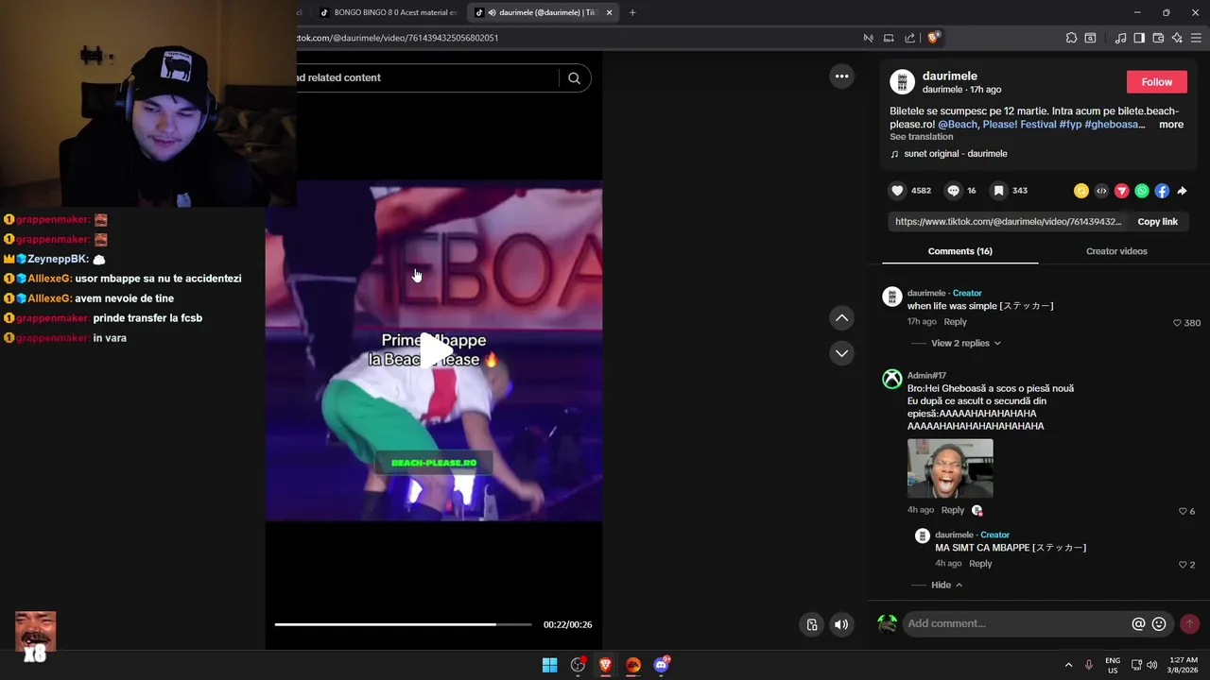
Task: Open Brave Wallet icon
Action: pos(1158,38)
